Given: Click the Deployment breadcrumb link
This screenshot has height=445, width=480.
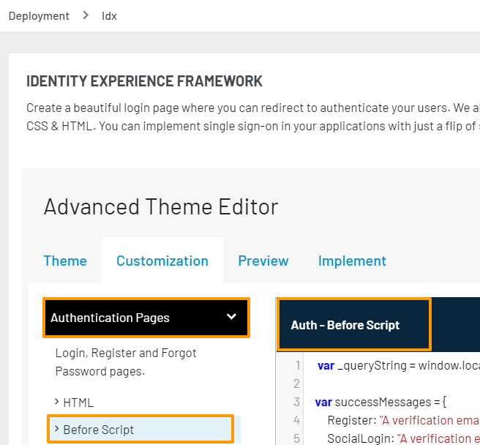Looking at the screenshot, I should (39, 15).
